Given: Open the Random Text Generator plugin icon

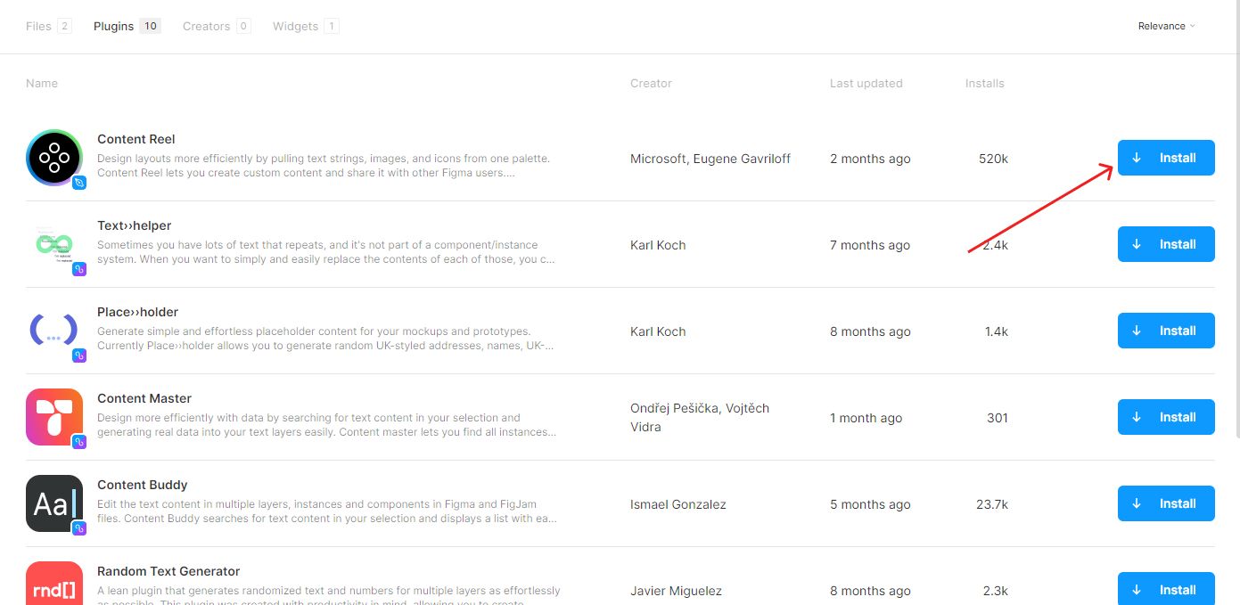Looking at the screenshot, I should (x=54, y=583).
